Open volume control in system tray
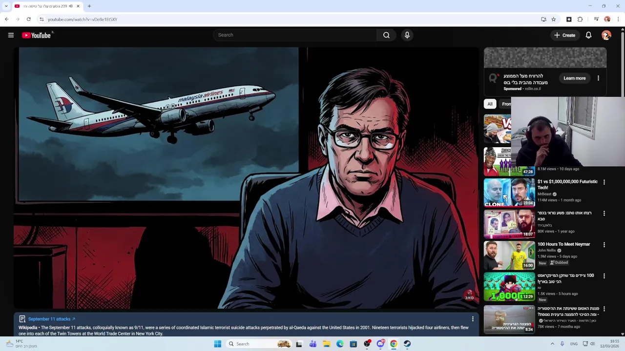625x351 pixels. click(592, 344)
